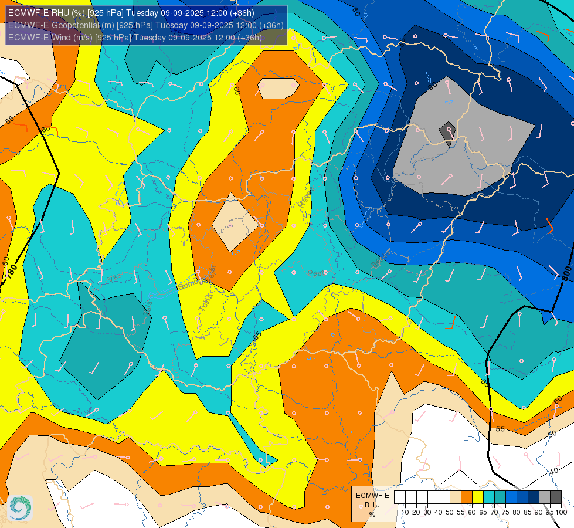Pick the orange 55-60 legend swatch

tap(467, 497)
